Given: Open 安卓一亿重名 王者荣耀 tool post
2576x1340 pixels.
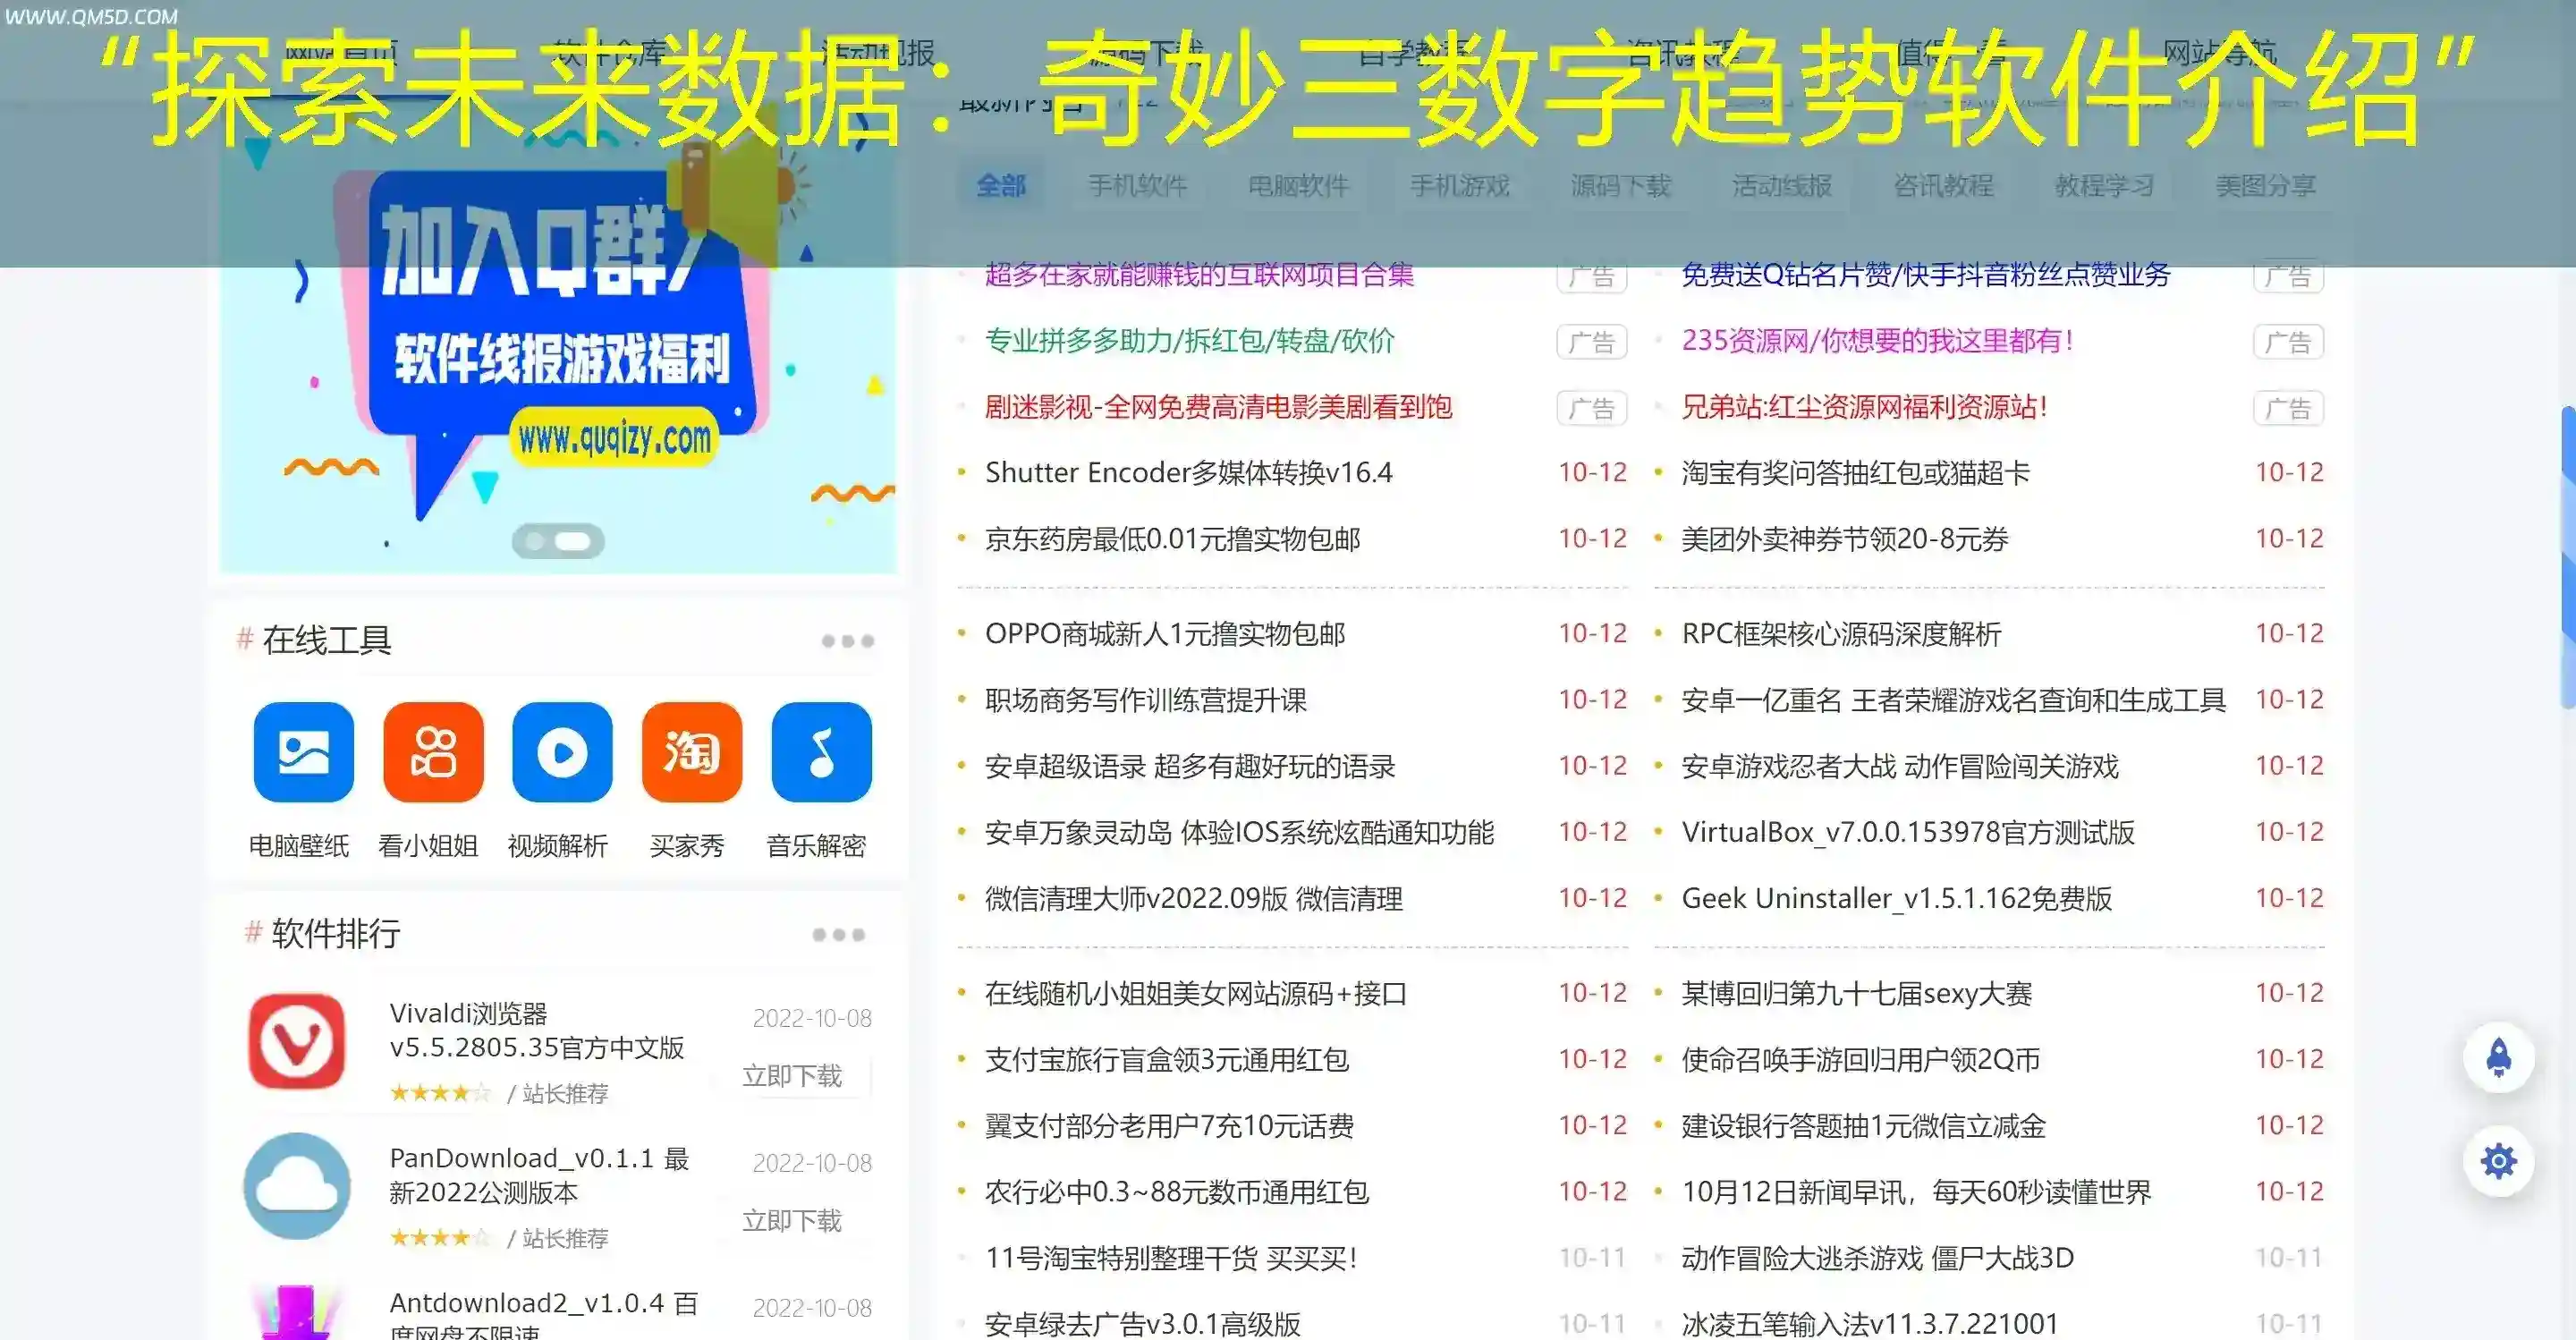Looking at the screenshot, I should tap(1954, 700).
